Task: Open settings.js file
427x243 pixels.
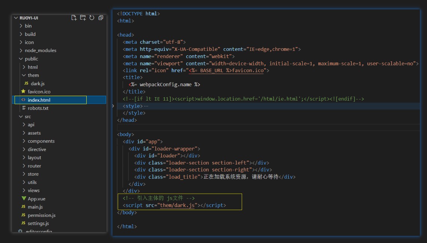Action: (x=38, y=224)
